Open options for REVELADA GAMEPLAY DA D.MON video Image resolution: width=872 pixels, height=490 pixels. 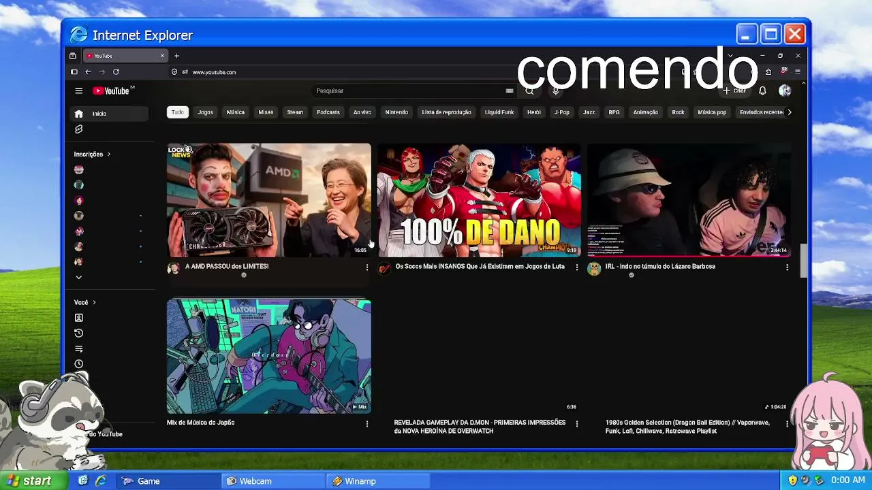(x=577, y=424)
